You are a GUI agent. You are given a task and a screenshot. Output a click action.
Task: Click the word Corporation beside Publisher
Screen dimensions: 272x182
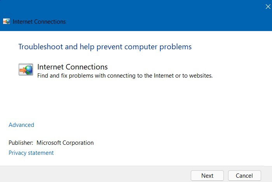[78, 143]
